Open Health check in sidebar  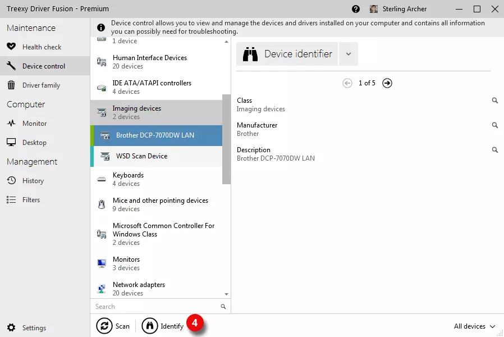click(45, 47)
